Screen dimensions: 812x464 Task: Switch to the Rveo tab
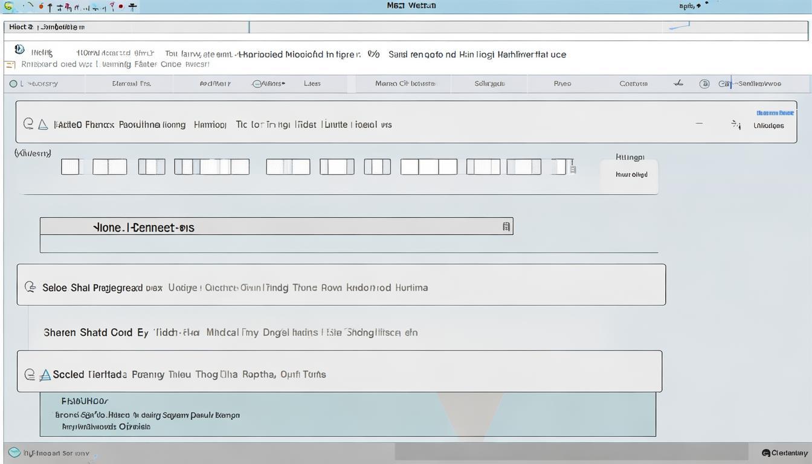[x=562, y=84]
